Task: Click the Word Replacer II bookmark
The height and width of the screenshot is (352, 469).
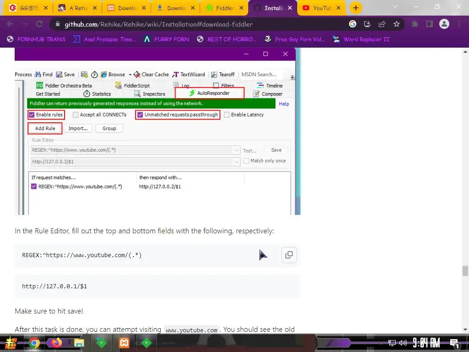Action: pos(361,39)
